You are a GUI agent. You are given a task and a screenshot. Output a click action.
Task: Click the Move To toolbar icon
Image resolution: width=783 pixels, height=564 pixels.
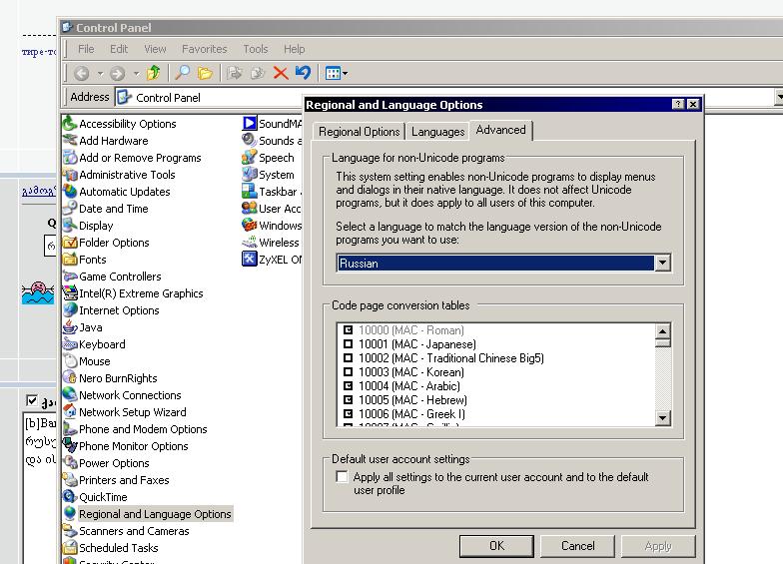(234, 74)
